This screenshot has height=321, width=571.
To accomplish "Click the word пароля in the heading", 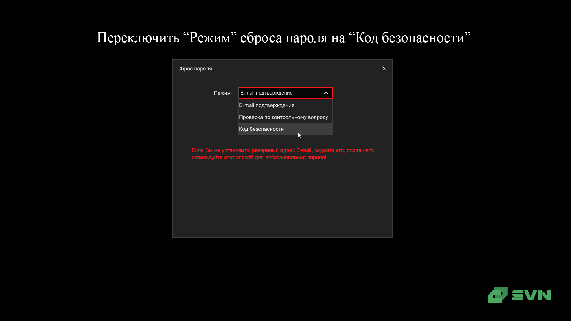I will (306, 38).
